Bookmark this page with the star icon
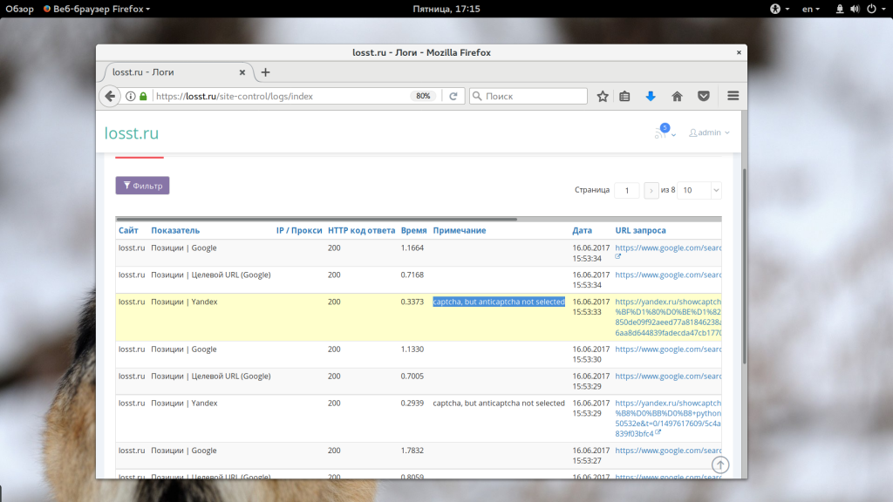 click(x=603, y=96)
